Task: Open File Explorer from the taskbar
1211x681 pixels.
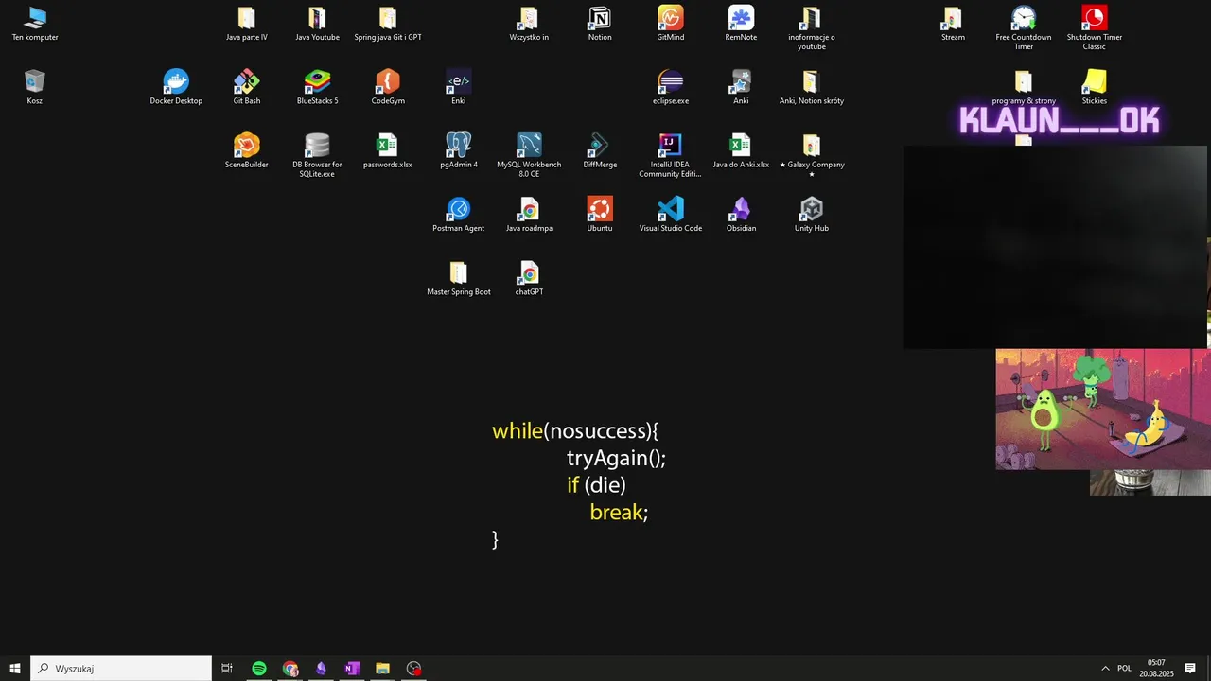Action: point(382,669)
